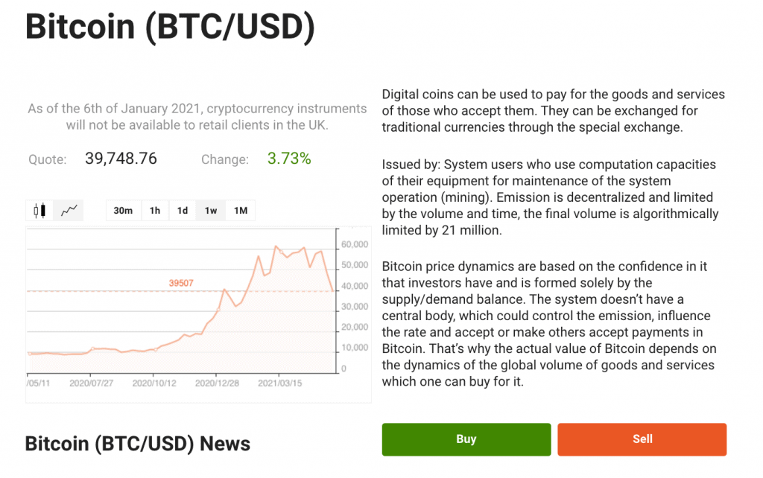The height and width of the screenshot is (478, 763).
Task: Enable weekly view on the price chart
Action: (210, 211)
